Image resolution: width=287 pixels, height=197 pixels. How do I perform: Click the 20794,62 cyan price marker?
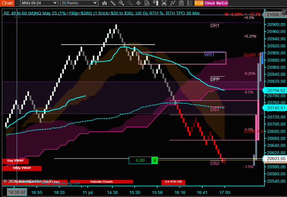click(x=275, y=90)
